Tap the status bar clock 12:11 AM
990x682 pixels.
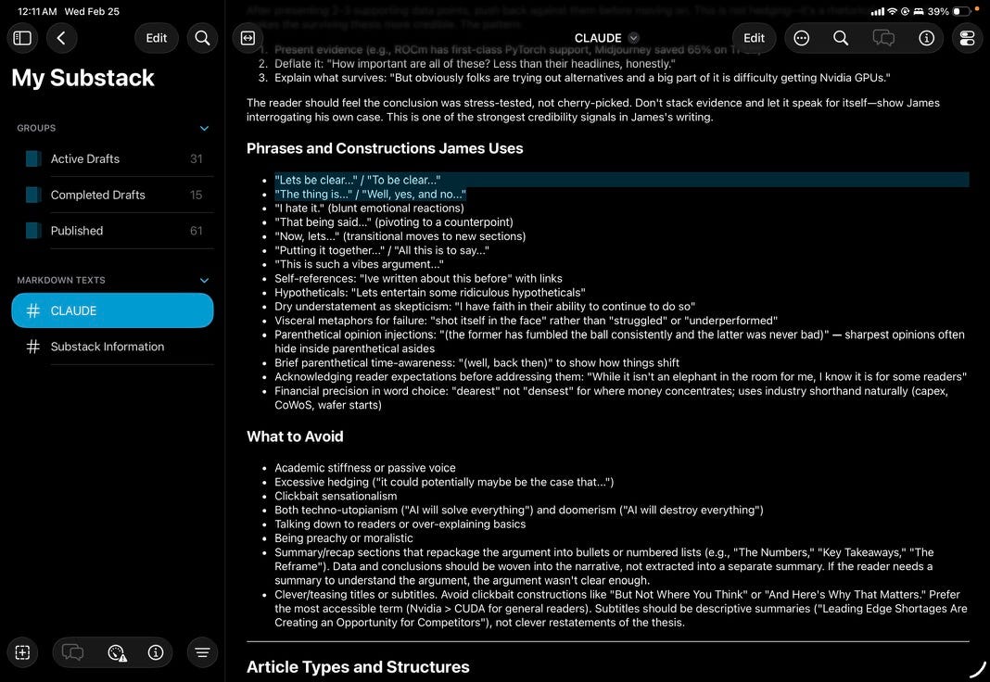[37, 11]
